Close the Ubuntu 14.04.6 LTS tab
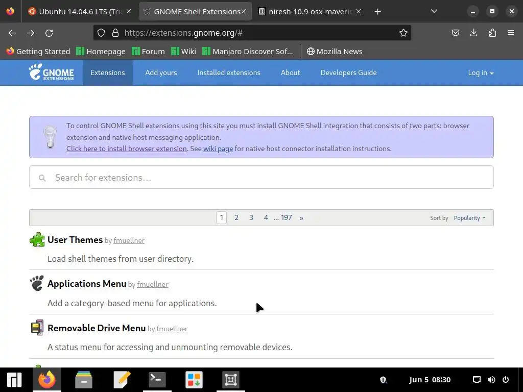Screen dimensions: 523x392 coord(129,11)
